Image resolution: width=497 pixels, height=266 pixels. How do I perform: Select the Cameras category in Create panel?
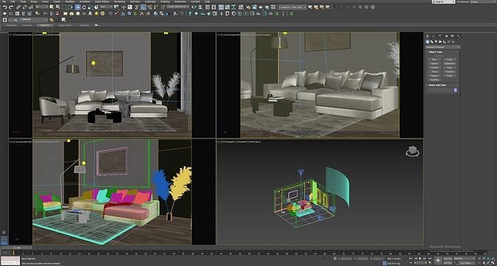[x=440, y=42]
